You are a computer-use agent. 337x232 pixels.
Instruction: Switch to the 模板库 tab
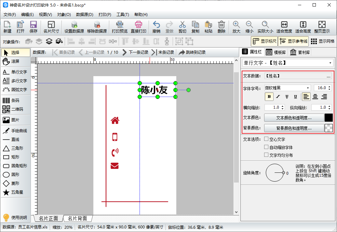click(x=276, y=52)
